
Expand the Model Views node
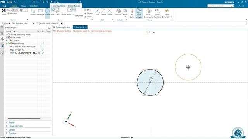point(7,37)
